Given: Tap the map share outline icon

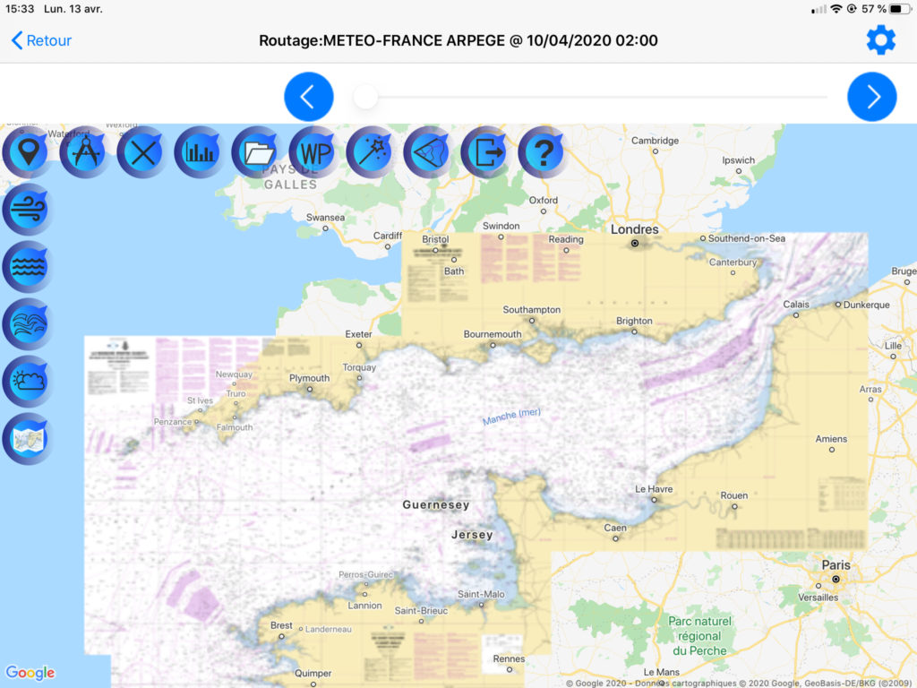Looking at the screenshot, I should [x=428, y=152].
